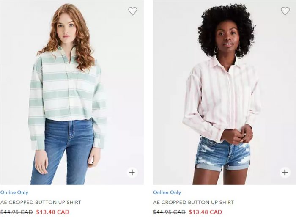
Task: Open quick-add plus icon on green shirt photo
Action: click(x=132, y=173)
